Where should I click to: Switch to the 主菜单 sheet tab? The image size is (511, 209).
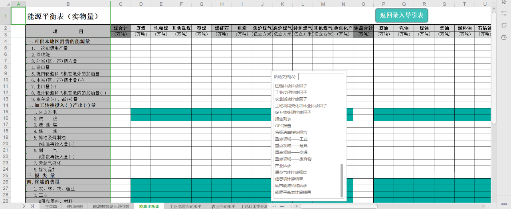coord(51,207)
